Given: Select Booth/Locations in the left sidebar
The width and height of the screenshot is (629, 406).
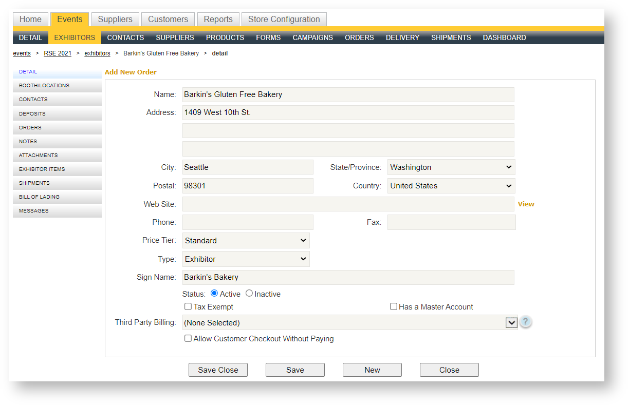Looking at the screenshot, I should (x=44, y=86).
